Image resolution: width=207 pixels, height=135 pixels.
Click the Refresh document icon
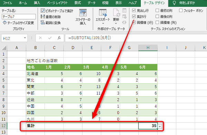point(116,13)
